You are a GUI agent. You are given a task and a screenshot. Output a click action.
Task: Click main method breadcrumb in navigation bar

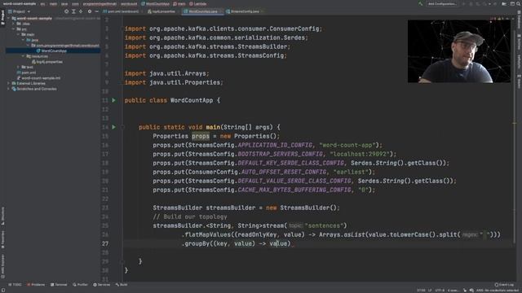(179, 3)
